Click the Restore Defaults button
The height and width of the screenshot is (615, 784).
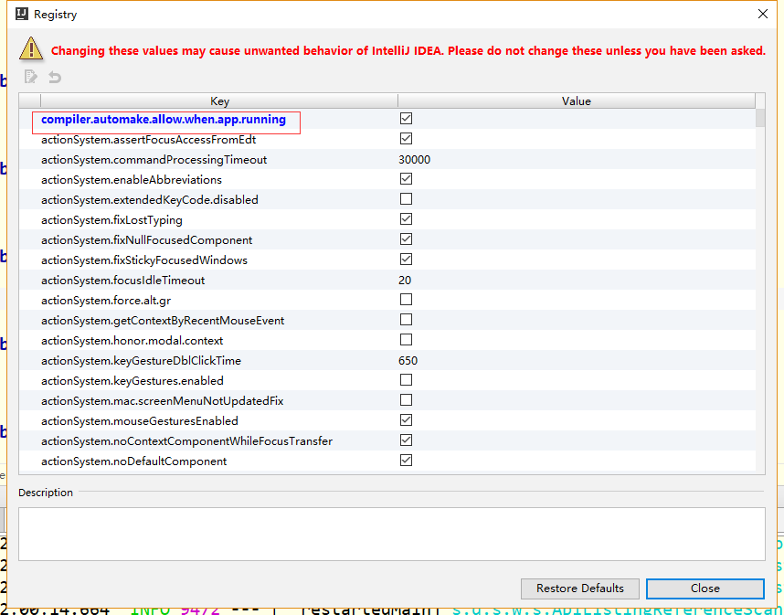click(x=580, y=588)
